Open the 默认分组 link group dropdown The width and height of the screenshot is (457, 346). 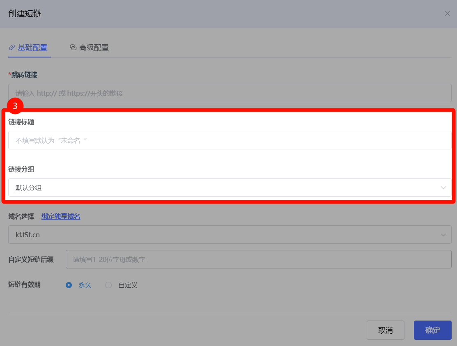[x=222, y=188]
